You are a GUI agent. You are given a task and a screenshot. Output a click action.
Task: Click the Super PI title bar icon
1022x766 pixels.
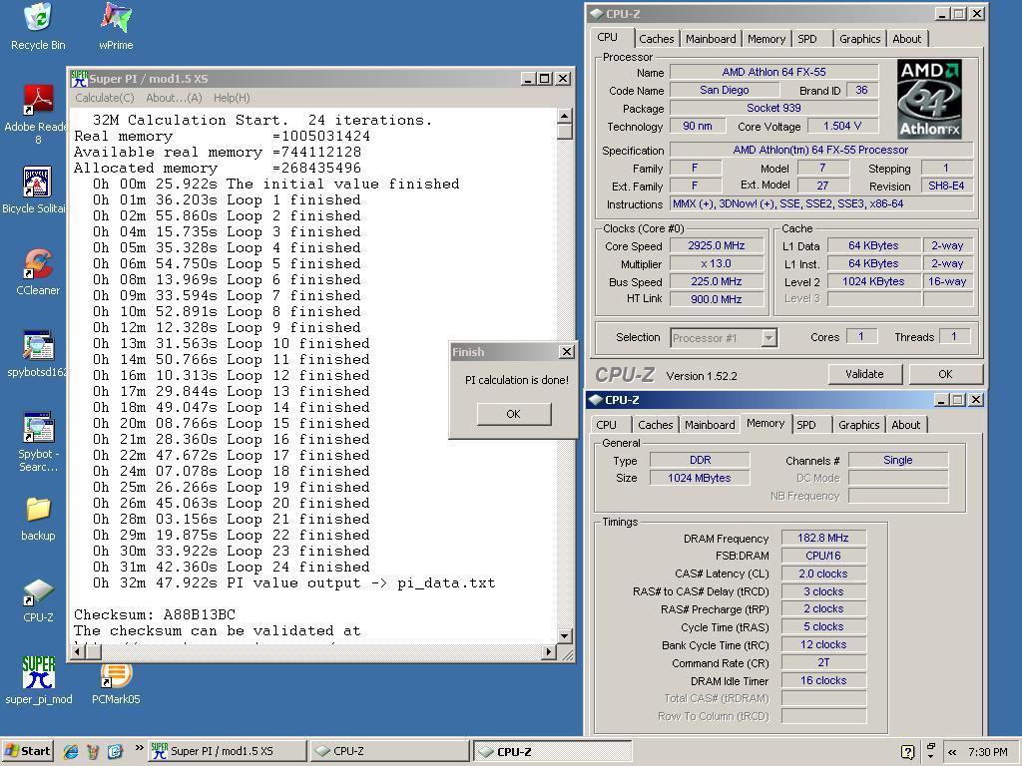(x=79, y=79)
